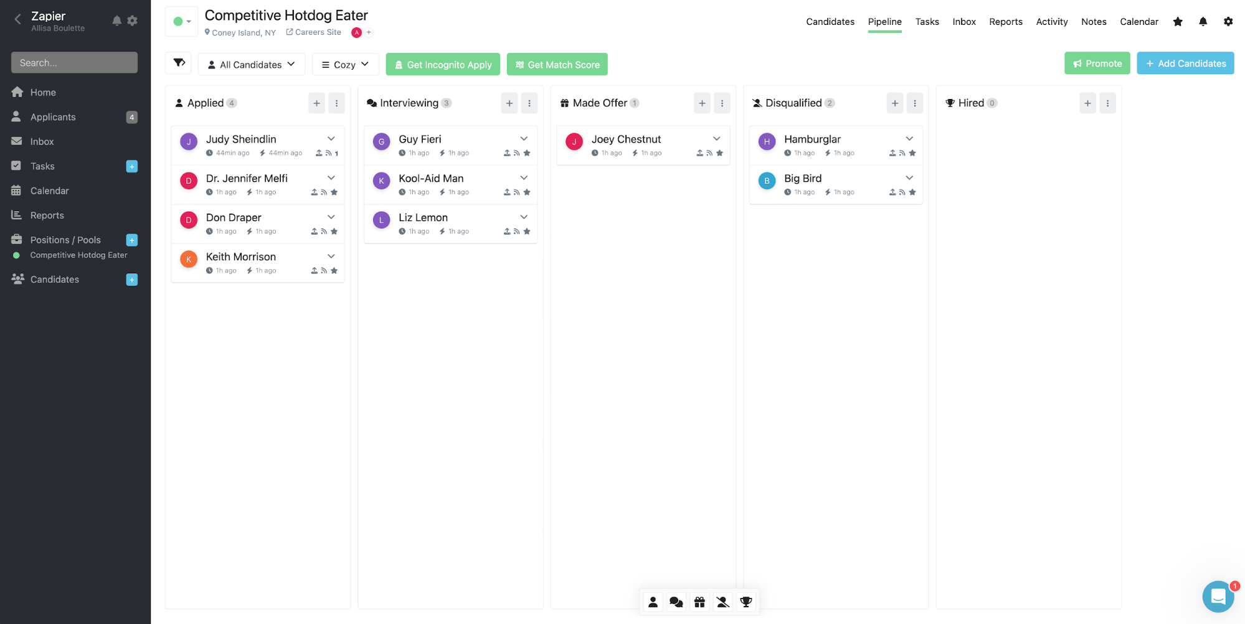
Task: Click the notifications bell in the top right
Action: pos(1202,21)
